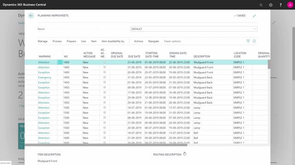The width and height of the screenshot is (295, 165).
Task: Tick Accept Action Message for 1400 due 23-06-2019
Action: tap(105, 62)
